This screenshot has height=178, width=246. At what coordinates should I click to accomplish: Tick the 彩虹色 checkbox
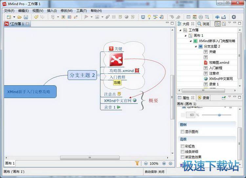pos(182,146)
